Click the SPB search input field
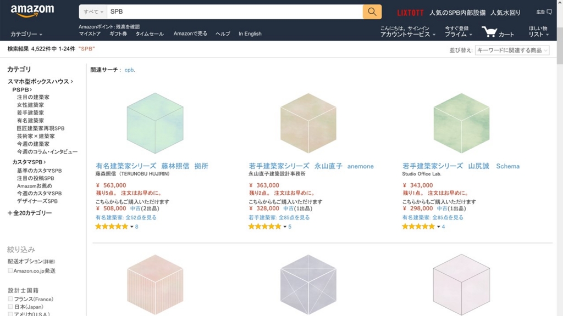563x316 pixels. point(235,12)
